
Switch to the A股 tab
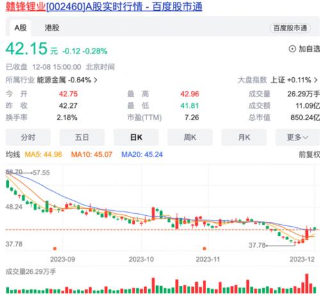20,27
